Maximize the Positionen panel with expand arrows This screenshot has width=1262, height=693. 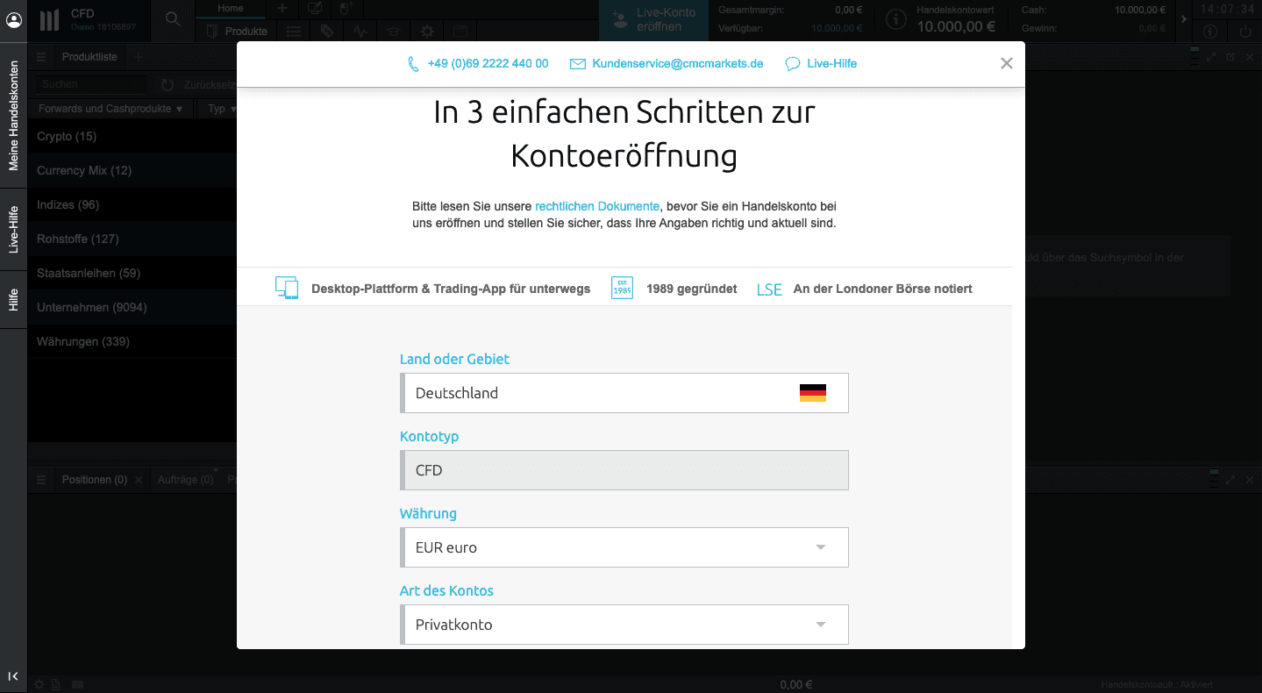tap(1230, 480)
